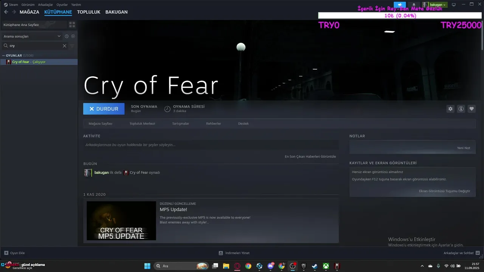
Task: Open Discord from the taskbar
Action: point(270,266)
